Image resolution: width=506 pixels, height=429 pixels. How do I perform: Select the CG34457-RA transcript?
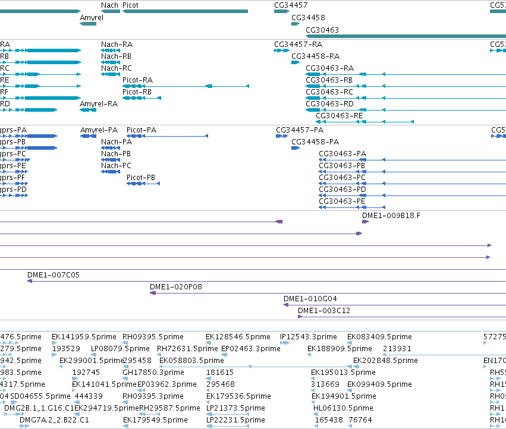[x=282, y=51]
